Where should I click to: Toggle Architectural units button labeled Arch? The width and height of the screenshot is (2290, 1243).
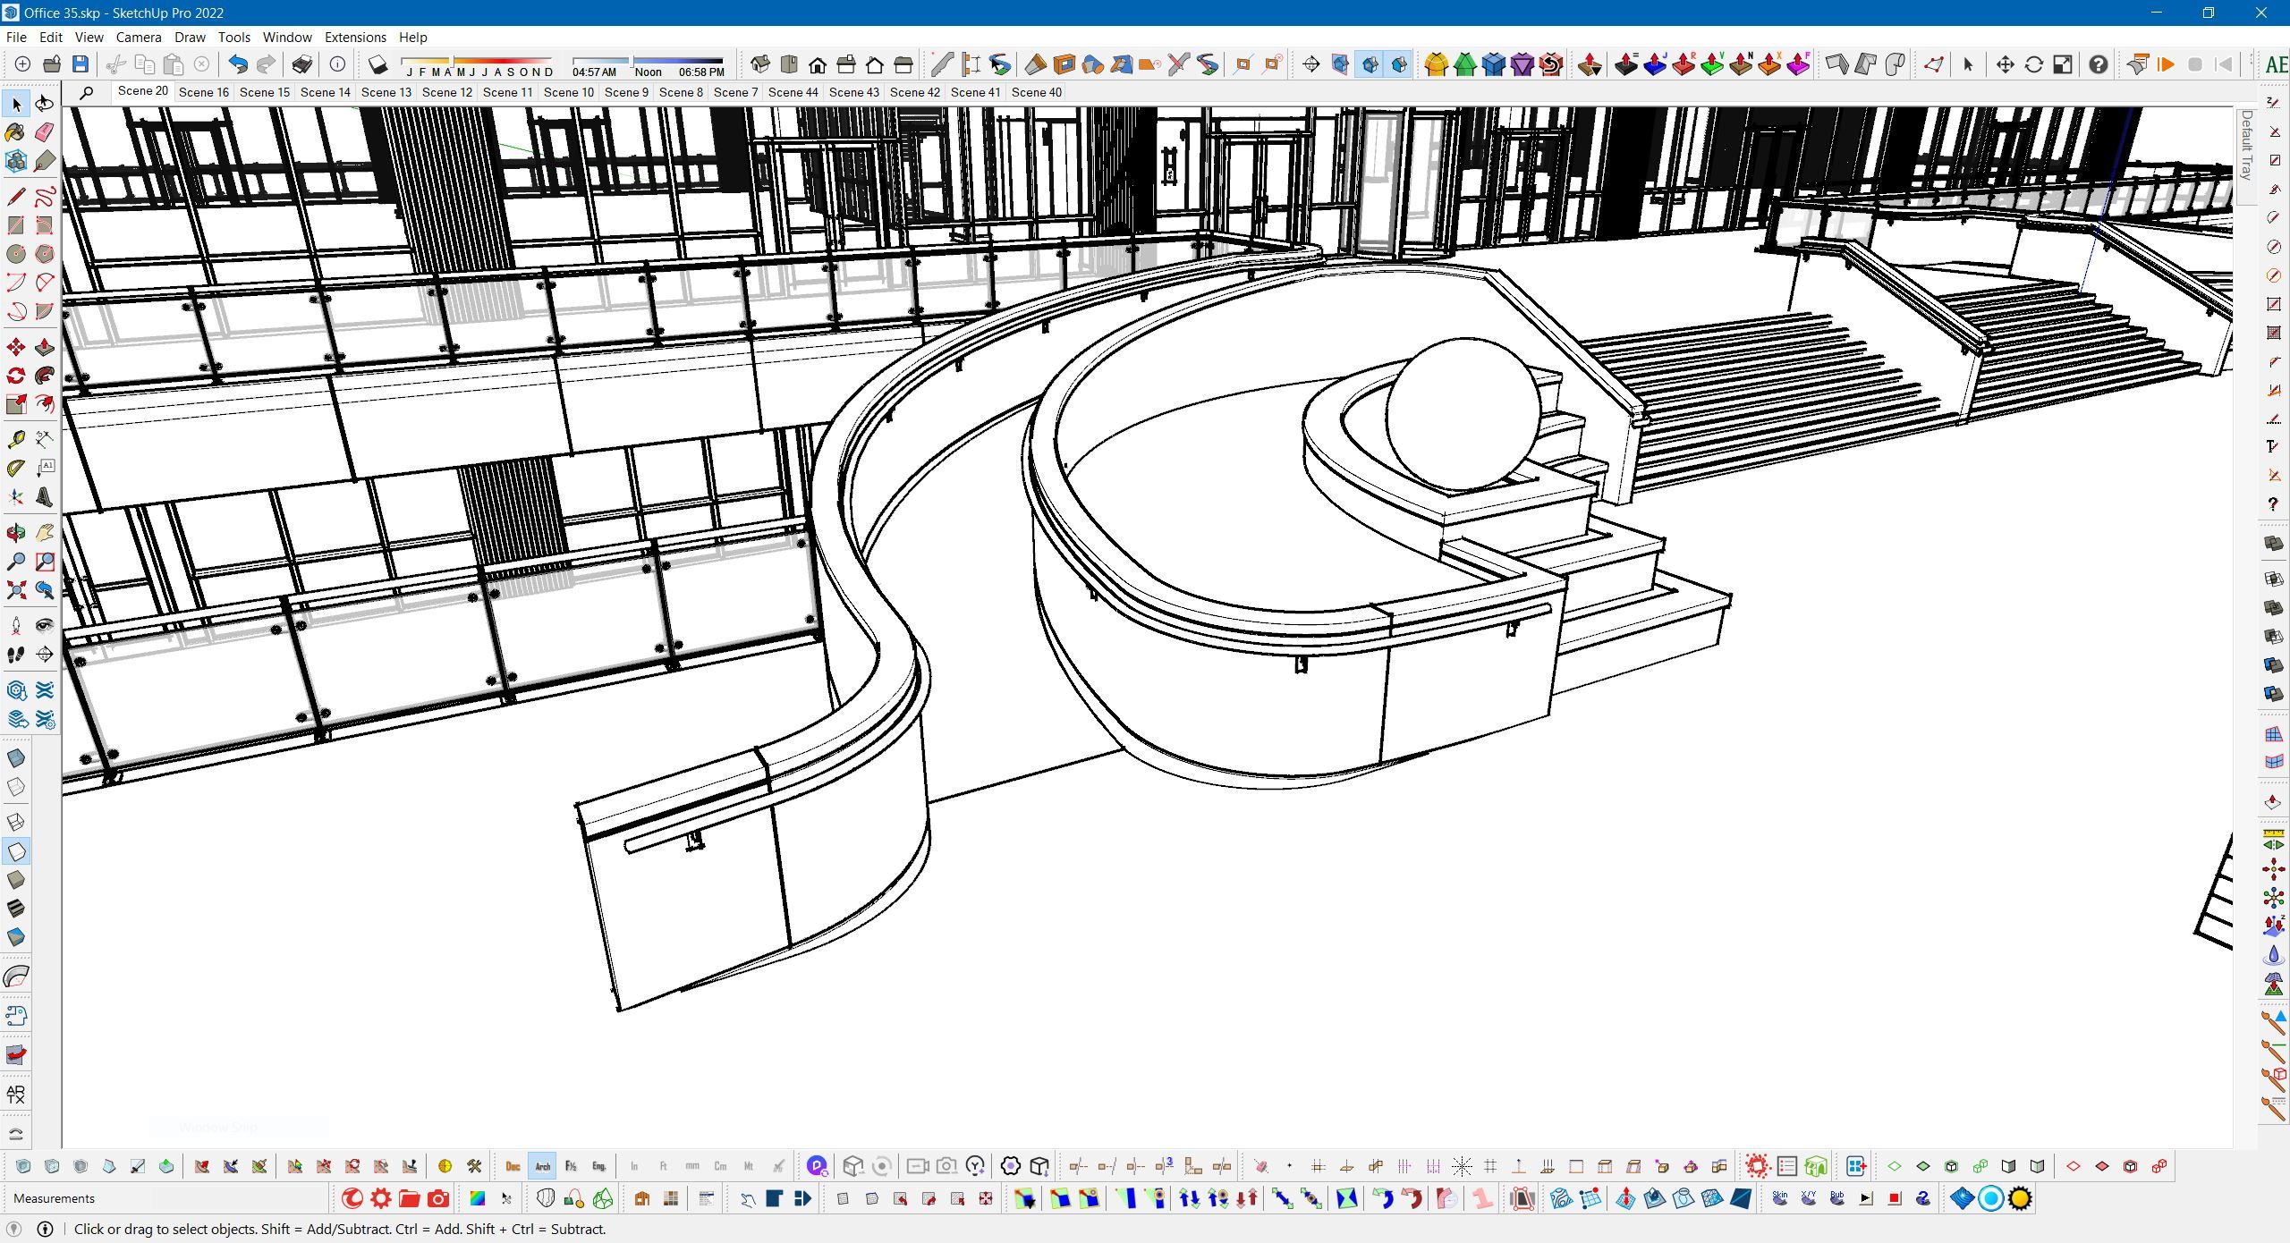[x=542, y=1166]
